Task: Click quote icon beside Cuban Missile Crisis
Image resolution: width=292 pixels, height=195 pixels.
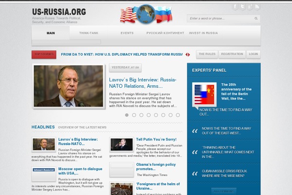Action: [x=195, y=174]
